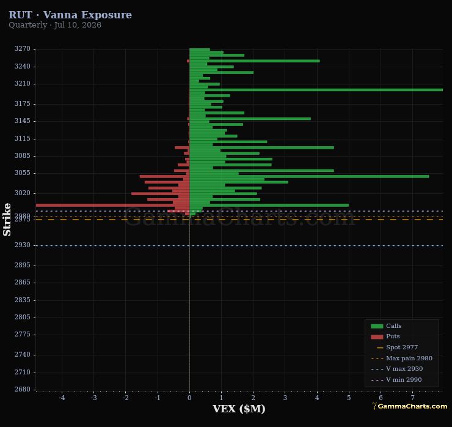Click the RUT Vanna Exposure chart title
Viewport: 452px width, 427px height.
(x=70, y=15)
